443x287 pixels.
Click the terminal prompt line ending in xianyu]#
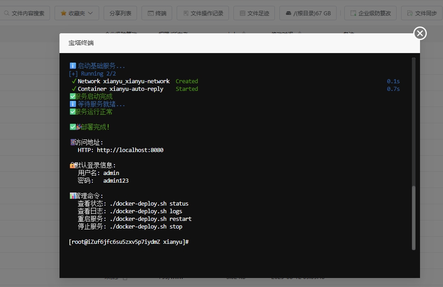(128, 242)
